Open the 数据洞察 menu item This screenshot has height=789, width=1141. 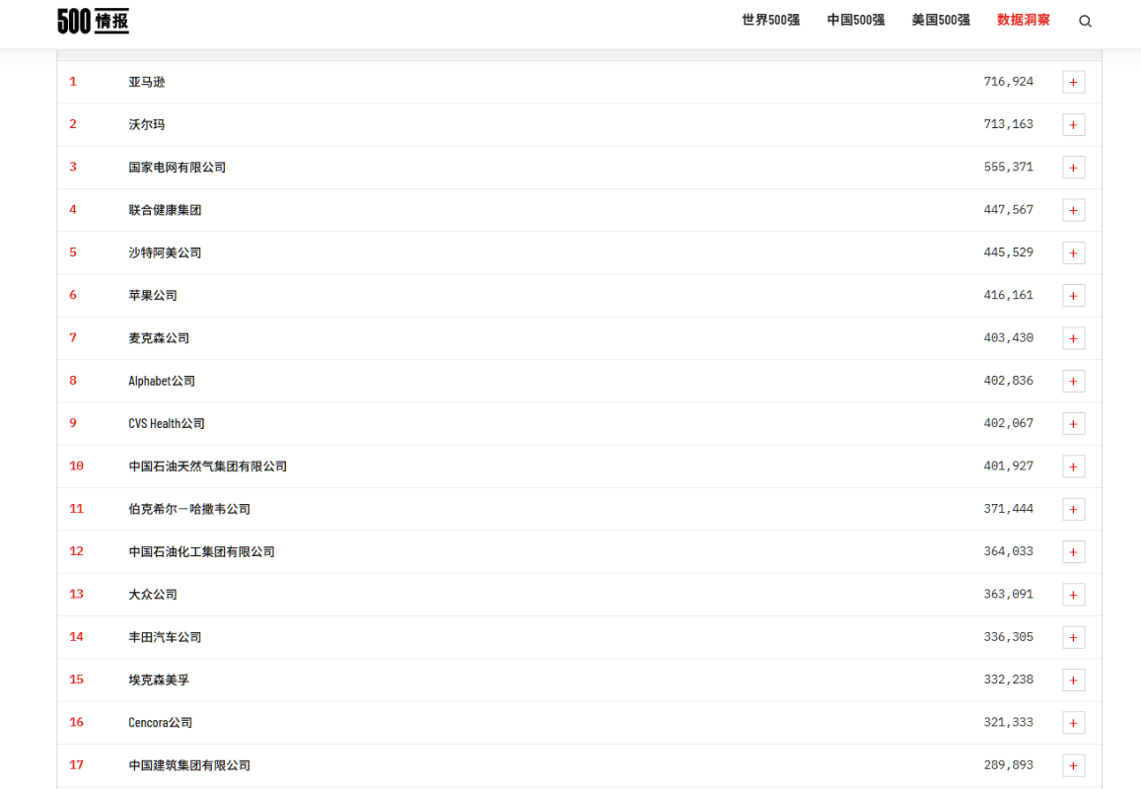coord(1023,21)
